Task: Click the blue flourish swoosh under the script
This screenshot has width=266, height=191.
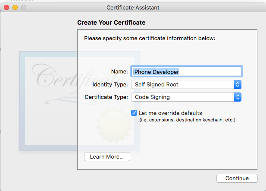Action: tap(75, 100)
